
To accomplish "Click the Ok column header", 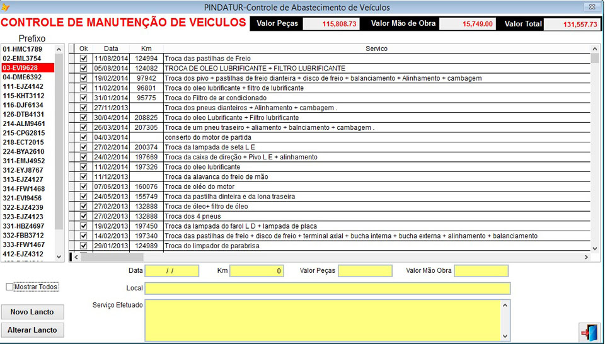I will [83, 49].
